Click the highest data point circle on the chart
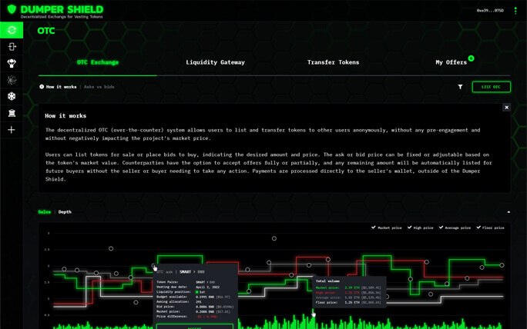Viewport: 527px width, 329px height. coord(274,238)
